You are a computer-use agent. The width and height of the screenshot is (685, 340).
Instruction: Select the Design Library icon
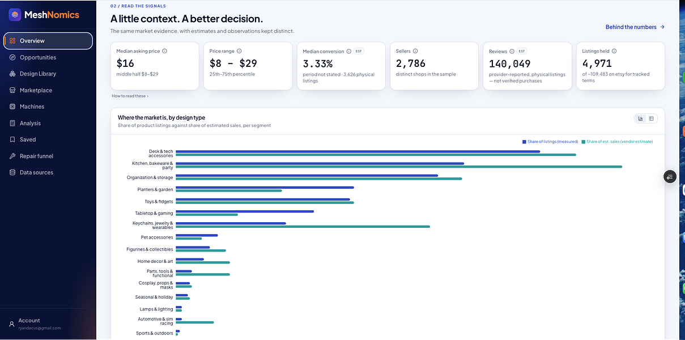coord(12,74)
